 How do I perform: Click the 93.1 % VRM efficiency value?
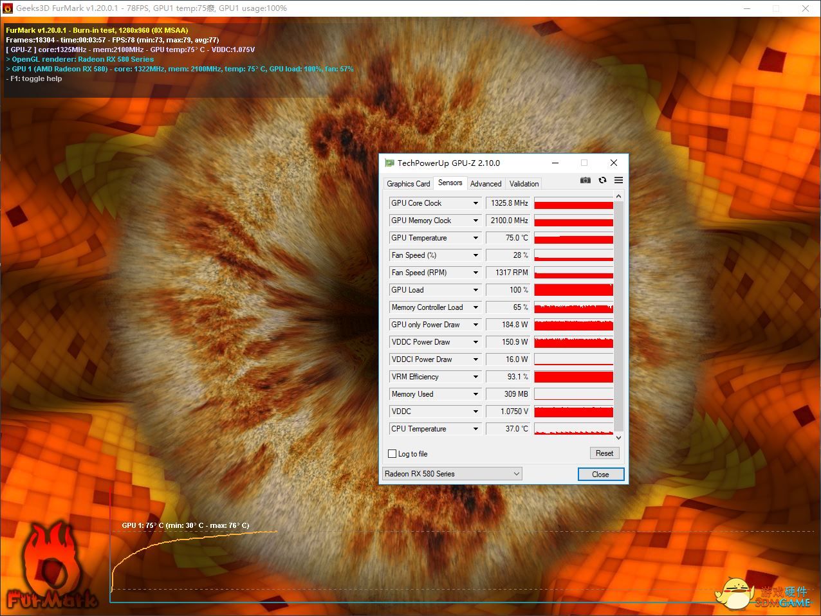(x=508, y=377)
